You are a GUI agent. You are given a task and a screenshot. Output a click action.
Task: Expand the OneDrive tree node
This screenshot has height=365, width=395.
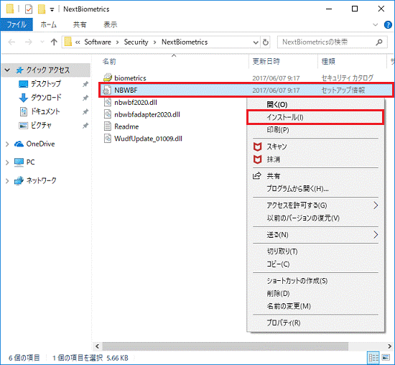point(7,144)
